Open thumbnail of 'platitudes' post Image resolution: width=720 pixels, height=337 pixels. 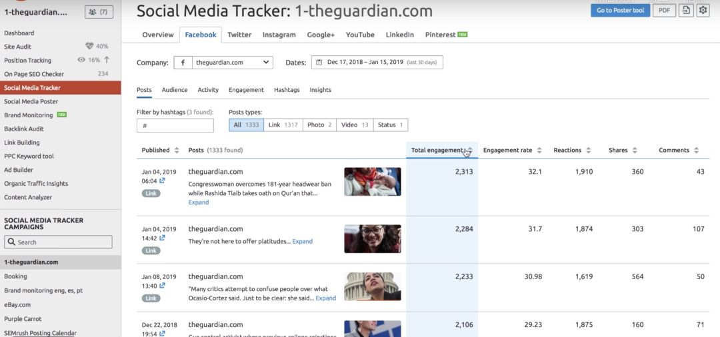point(373,238)
